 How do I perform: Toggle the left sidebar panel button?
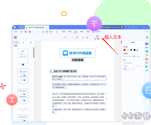[15, 37]
